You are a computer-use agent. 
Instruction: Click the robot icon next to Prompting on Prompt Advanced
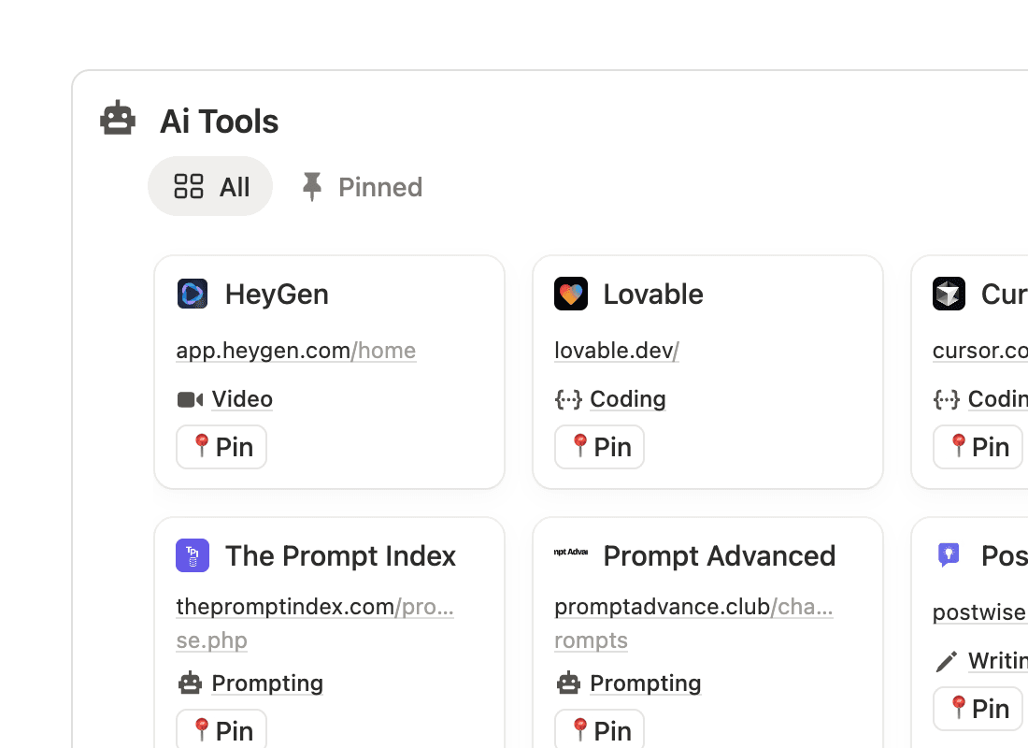(x=566, y=683)
